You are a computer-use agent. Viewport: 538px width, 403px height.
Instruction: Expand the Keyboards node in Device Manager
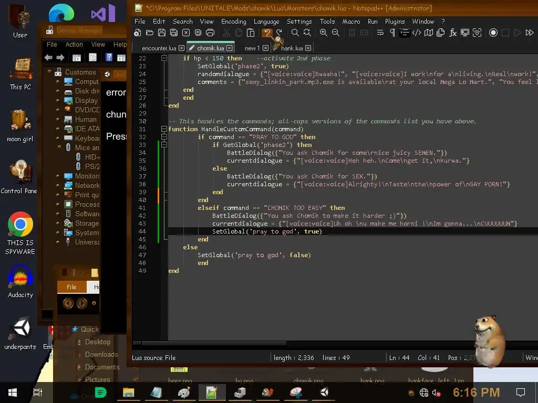point(58,138)
